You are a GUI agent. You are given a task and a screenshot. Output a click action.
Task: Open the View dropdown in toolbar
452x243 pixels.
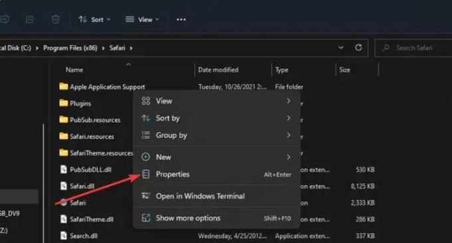pos(142,19)
